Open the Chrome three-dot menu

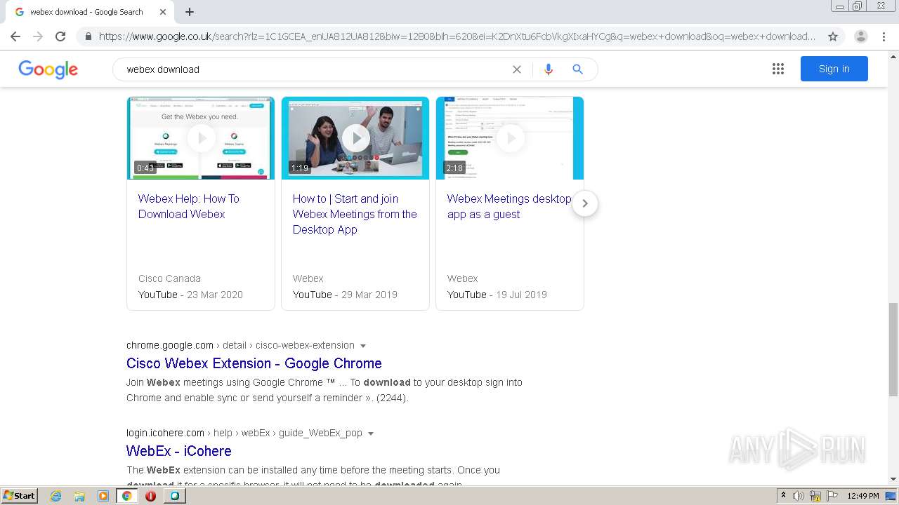[x=884, y=36]
